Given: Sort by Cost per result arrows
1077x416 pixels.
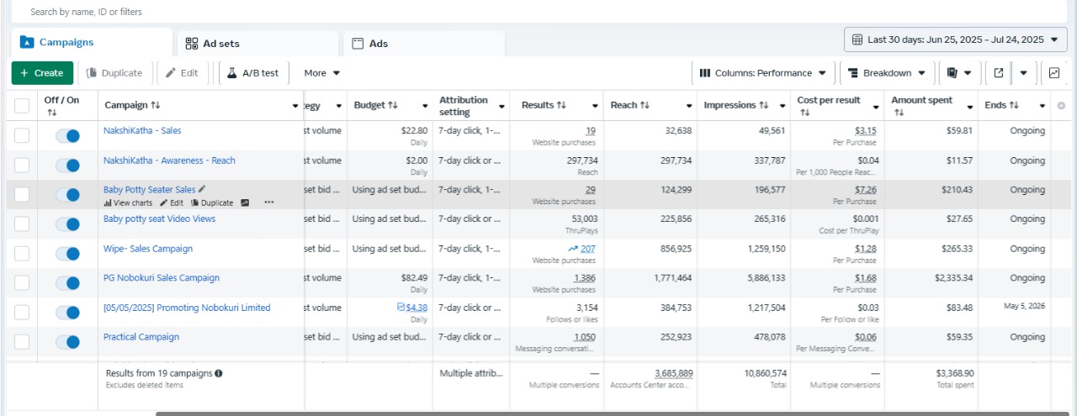Looking at the screenshot, I should (804, 112).
